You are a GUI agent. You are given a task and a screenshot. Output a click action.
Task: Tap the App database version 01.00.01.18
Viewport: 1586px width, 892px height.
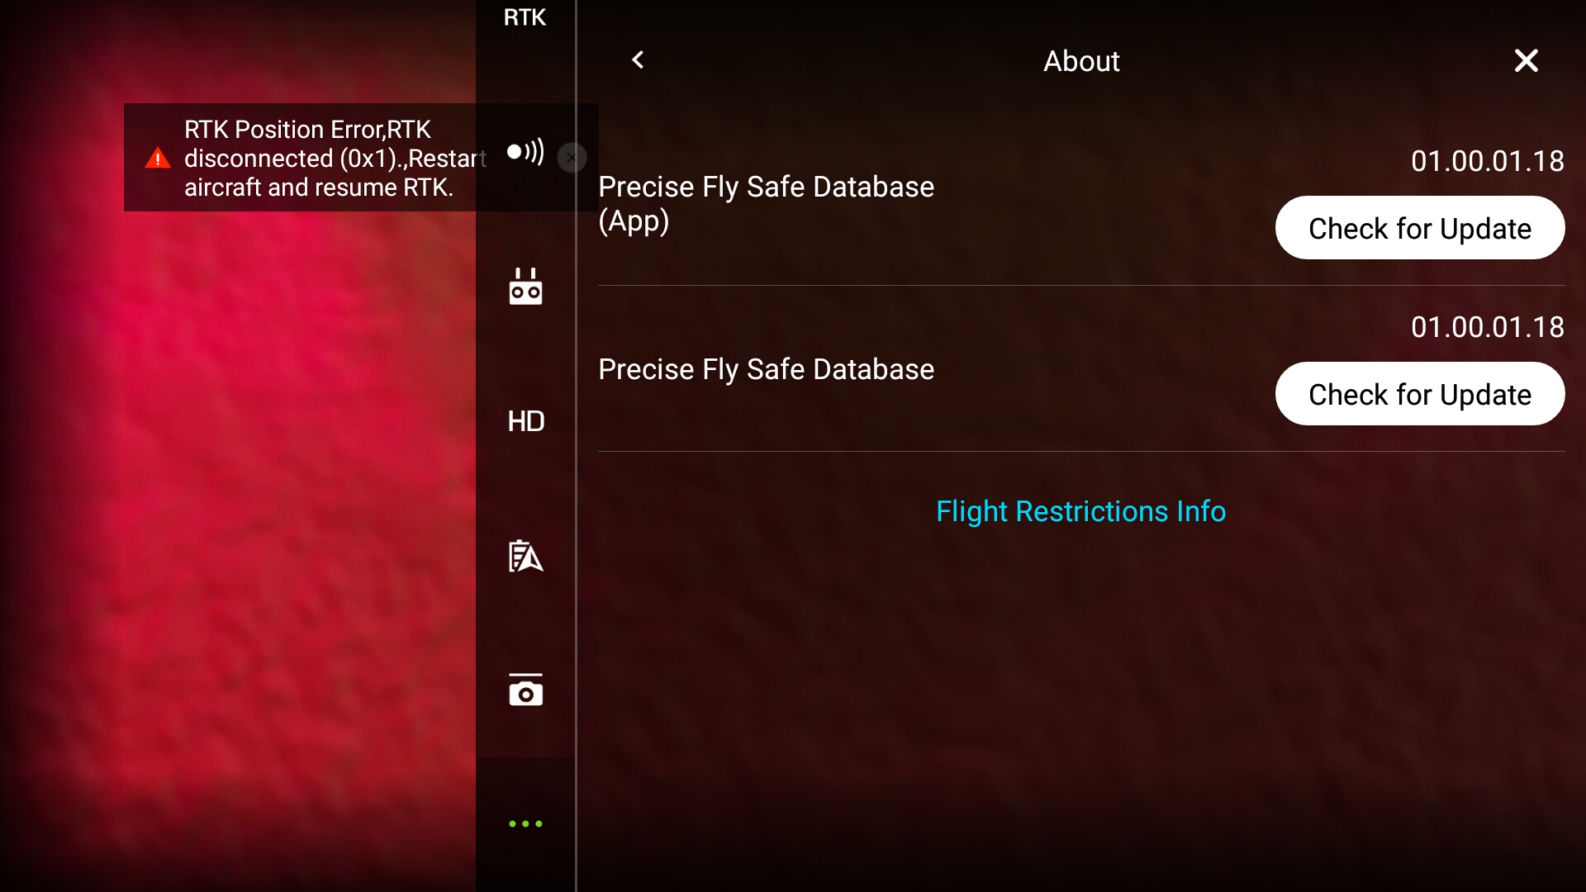click(1487, 161)
